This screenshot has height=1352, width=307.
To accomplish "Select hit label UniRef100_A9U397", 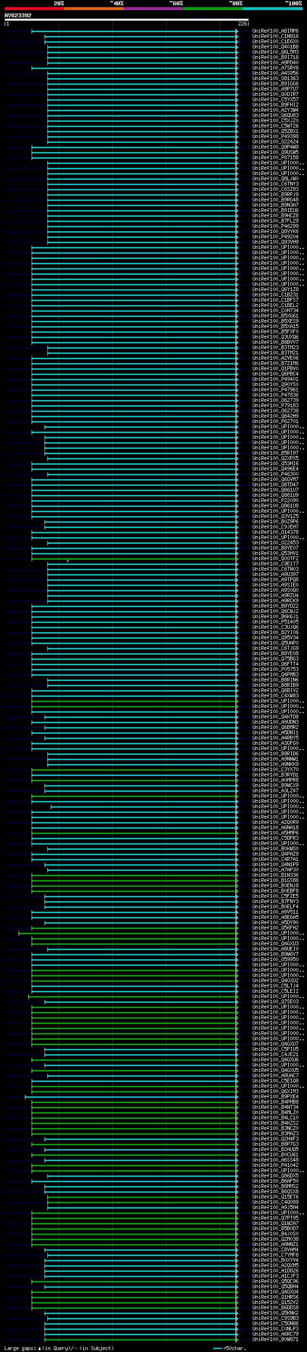I will [275, 574].
